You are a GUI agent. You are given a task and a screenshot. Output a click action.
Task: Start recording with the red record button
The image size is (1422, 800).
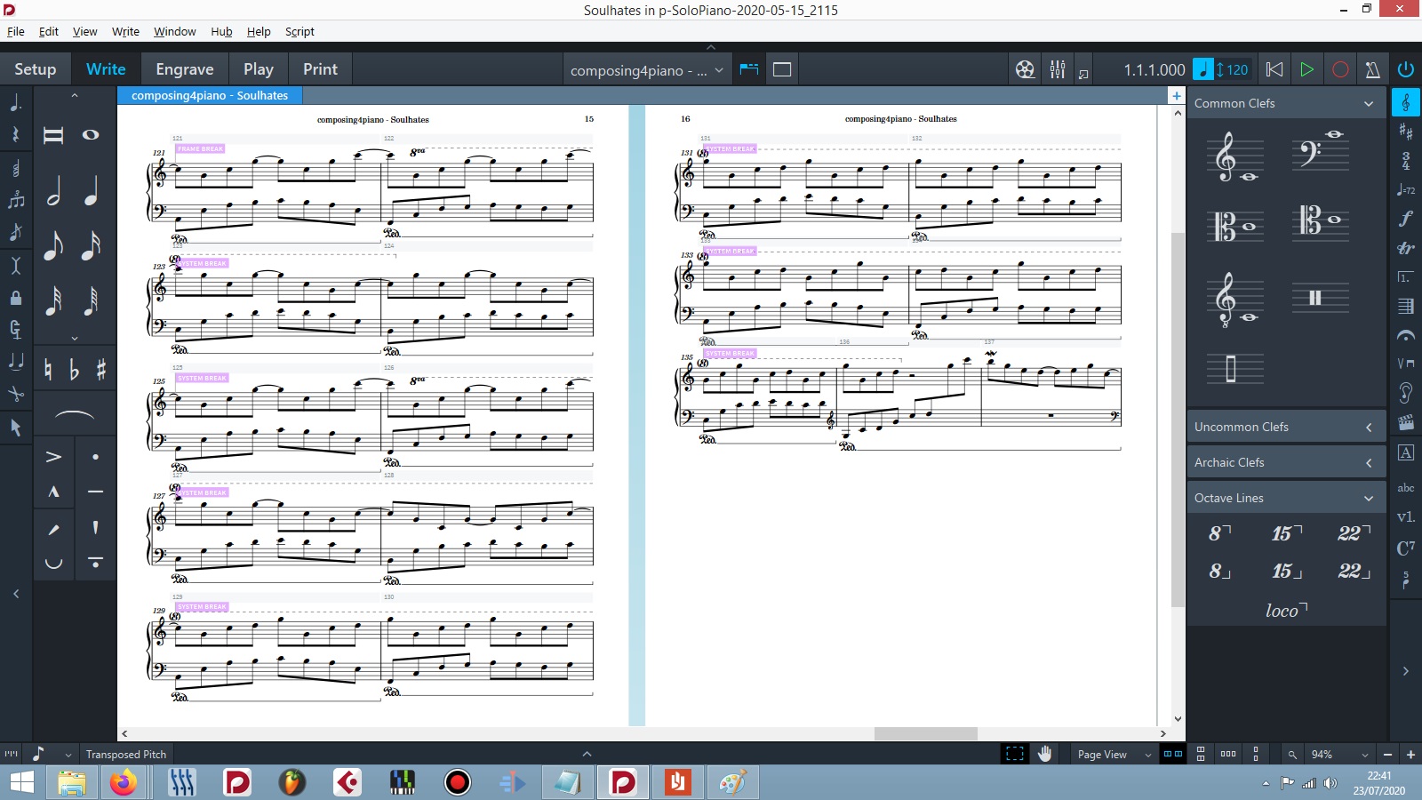[x=1340, y=69]
